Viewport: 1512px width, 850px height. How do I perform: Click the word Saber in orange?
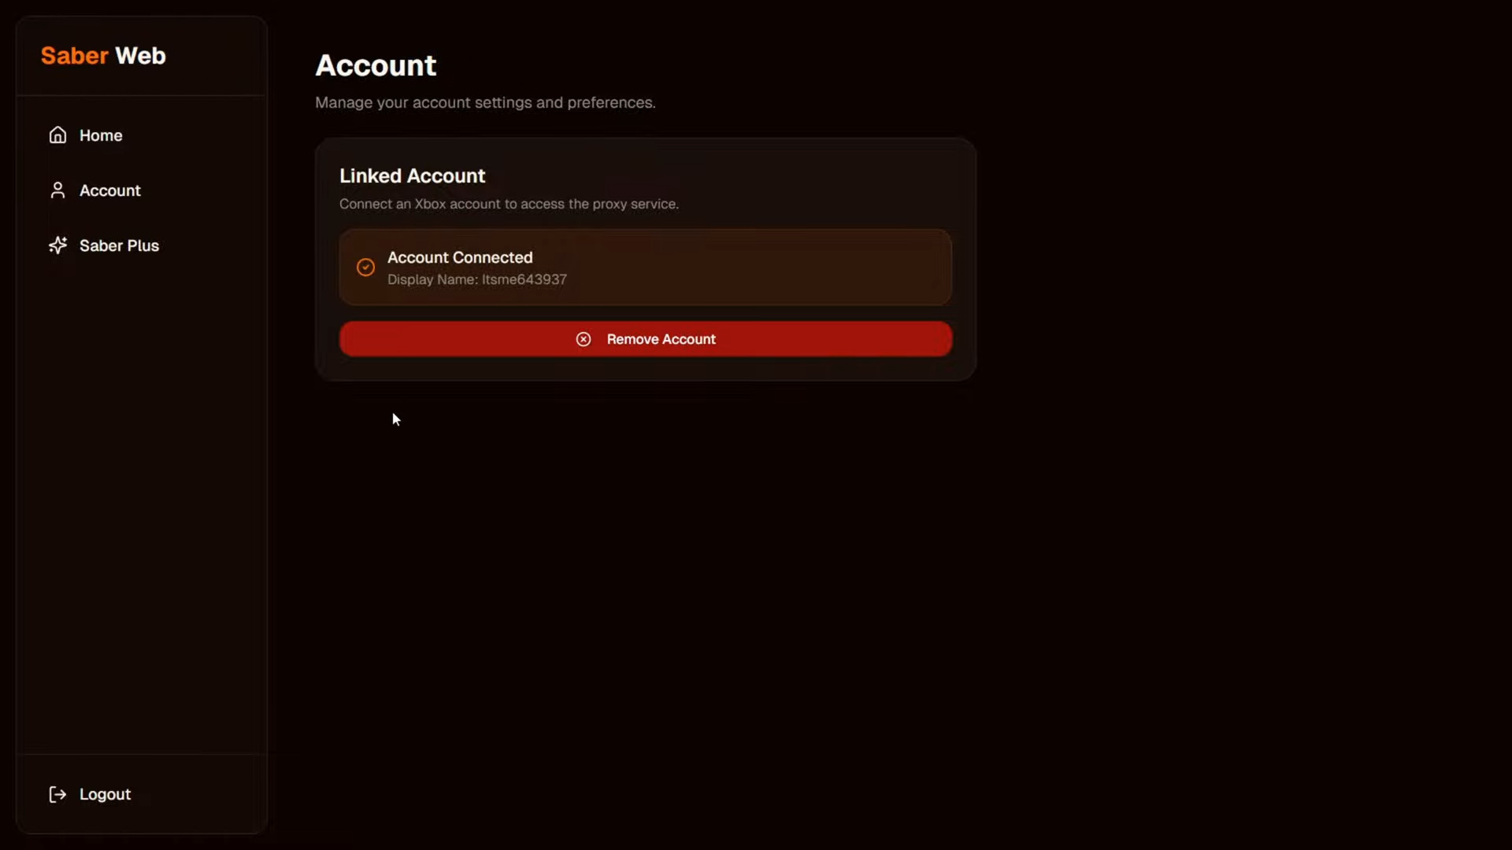pos(75,56)
